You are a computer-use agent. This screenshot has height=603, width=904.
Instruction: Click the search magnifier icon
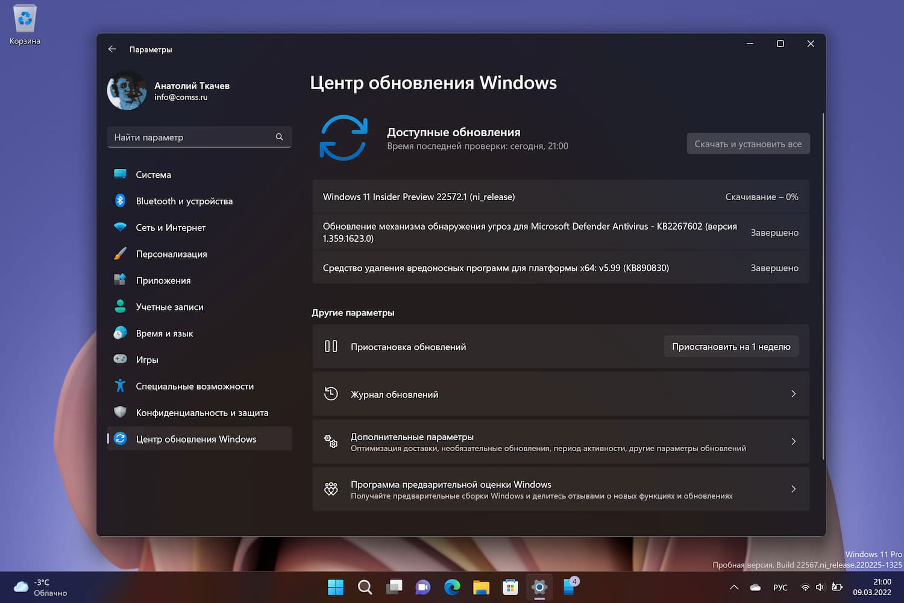pyautogui.click(x=365, y=587)
